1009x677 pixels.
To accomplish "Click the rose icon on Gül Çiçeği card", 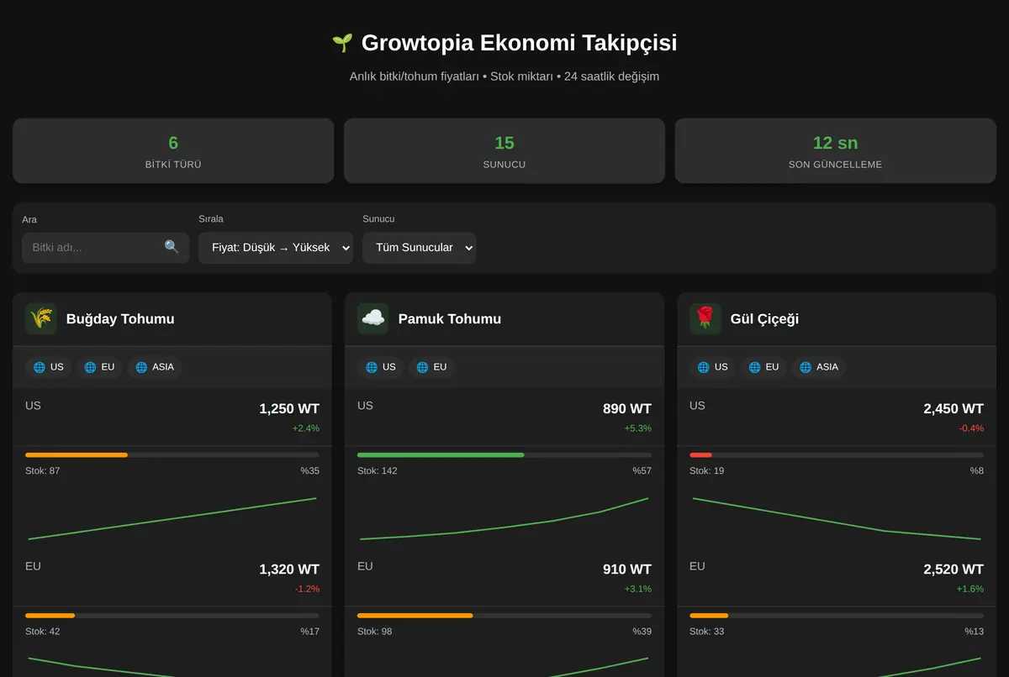I will click(705, 319).
